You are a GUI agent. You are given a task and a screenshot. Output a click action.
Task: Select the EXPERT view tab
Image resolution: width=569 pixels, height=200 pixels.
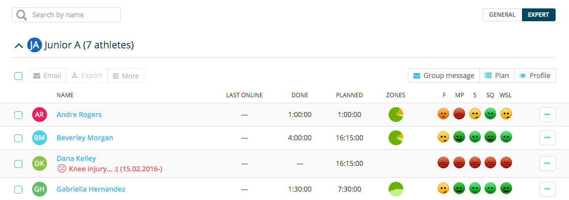point(538,15)
